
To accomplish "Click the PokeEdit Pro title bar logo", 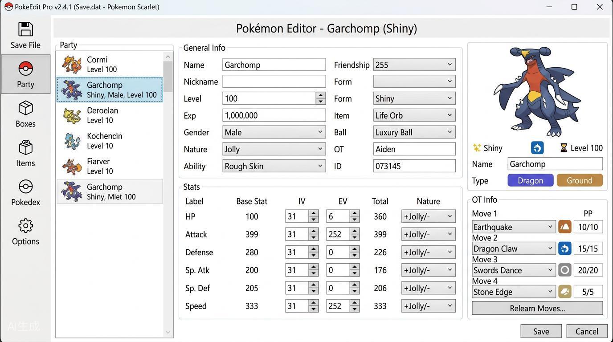I will pyautogui.click(x=8, y=7).
